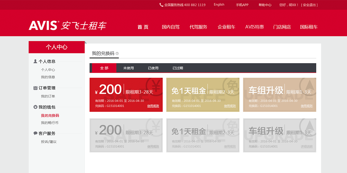Click the help question mark beside 我的兑换码

point(117,54)
